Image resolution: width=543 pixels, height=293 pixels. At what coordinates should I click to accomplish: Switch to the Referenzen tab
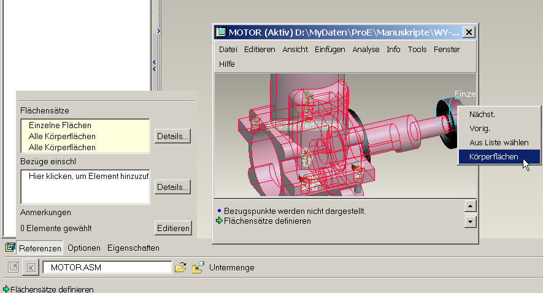(40, 248)
